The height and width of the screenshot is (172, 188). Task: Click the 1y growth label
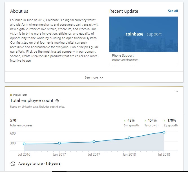[x=151, y=125]
